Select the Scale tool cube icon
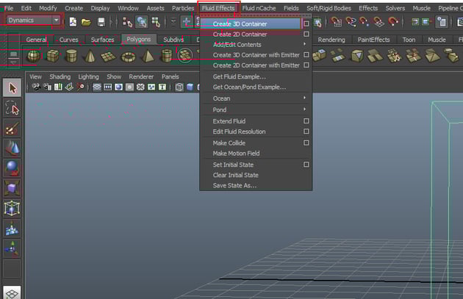 (x=12, y=188)
